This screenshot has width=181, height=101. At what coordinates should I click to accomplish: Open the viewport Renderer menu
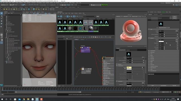[x=39, y=12]
